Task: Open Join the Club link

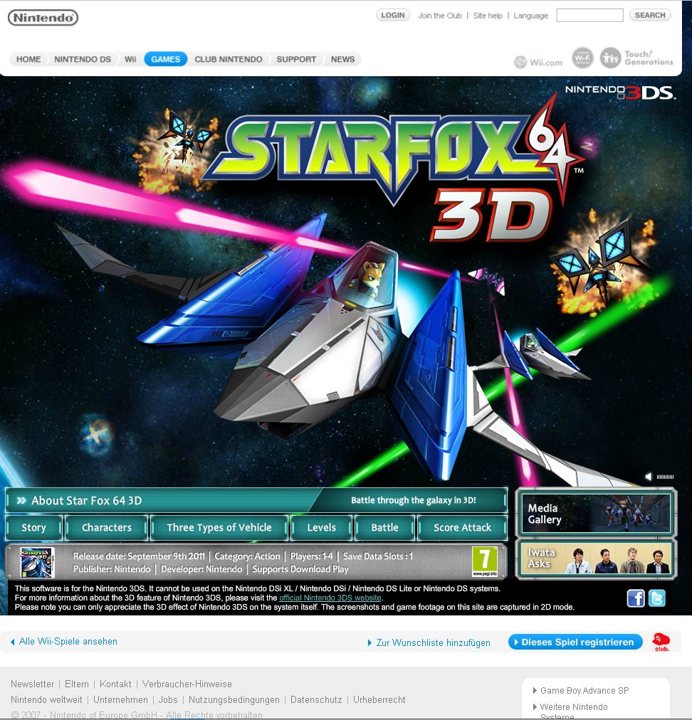Action: (440, 16)
